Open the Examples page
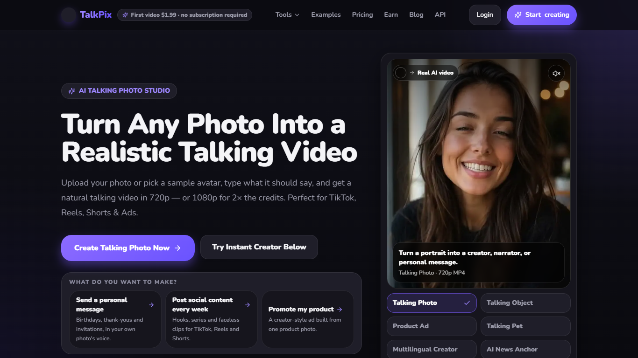The height and width of the screenshot is (358, 638). (326, 15)
